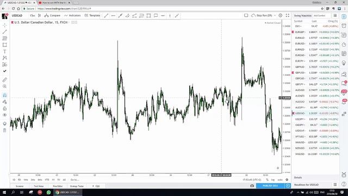
Task: Select GBPUSD in the watchlist
Action: pos(315,72)
